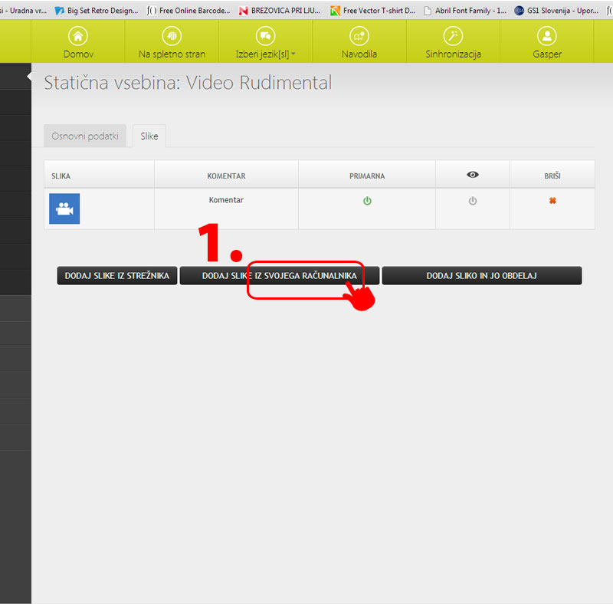Viewport: 613px width, 604px height.
Task: Click the eye column header icon
Action: 473,175
